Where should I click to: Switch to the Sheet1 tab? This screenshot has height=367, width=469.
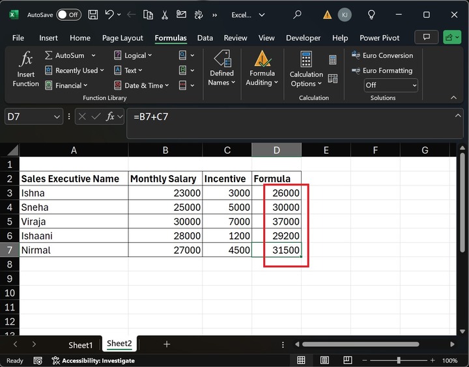(81, 344)
